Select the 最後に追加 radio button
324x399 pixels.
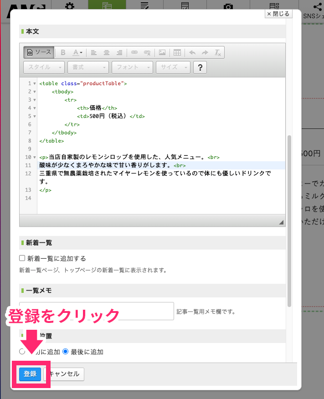point(65,352)
